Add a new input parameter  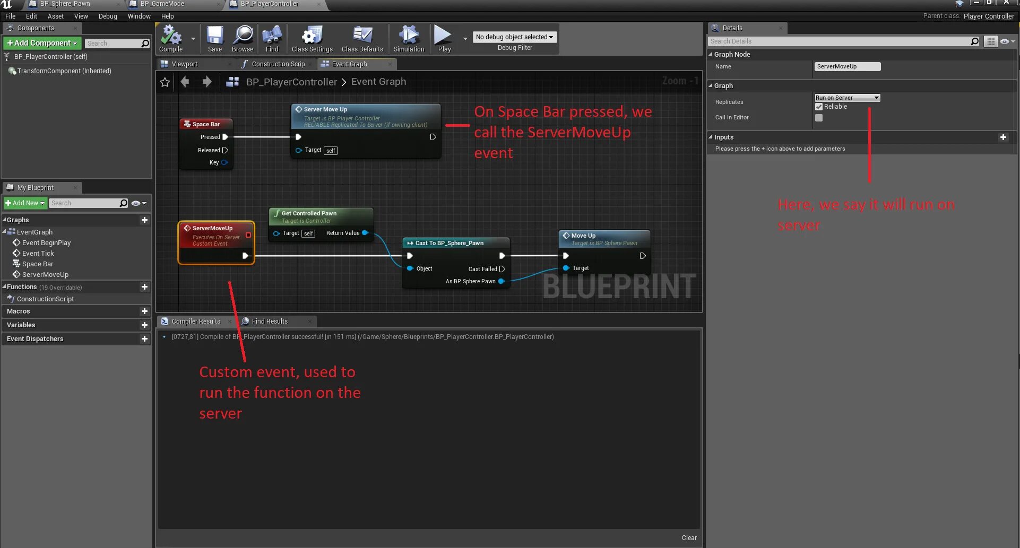pyautogui.click(x=1003, y=137)
